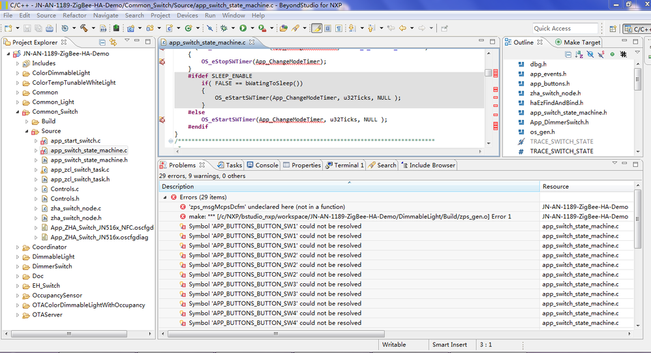Image resolution: width=651 pixels, height=353 pixels.
Task: Open the Project Explorer view menu triangle
Action: (x=127, y=40)
